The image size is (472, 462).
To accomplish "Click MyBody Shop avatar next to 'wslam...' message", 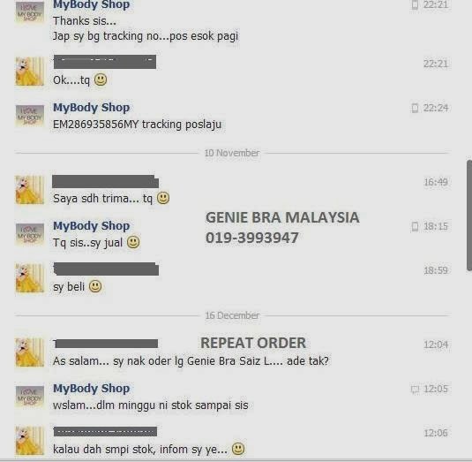I will click(30, 397).
